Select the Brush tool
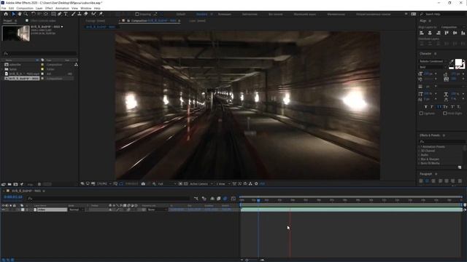Screen dimensions: 467x262 (x=73, y=14)
